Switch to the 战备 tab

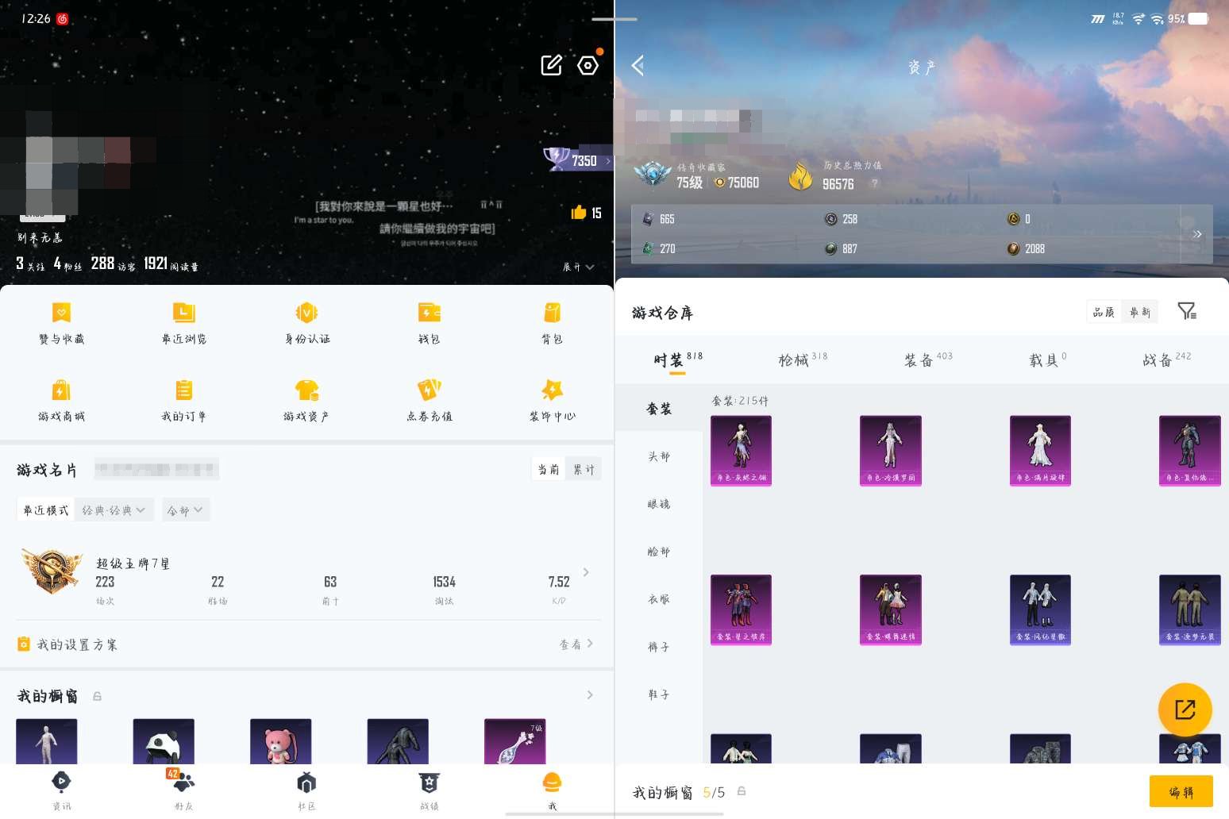coord(1166,360)
